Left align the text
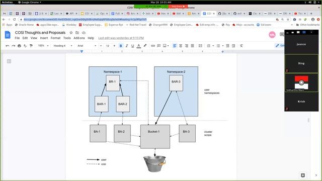The height and width of the screenshot is (181, 322). click(x=175, y=46)
